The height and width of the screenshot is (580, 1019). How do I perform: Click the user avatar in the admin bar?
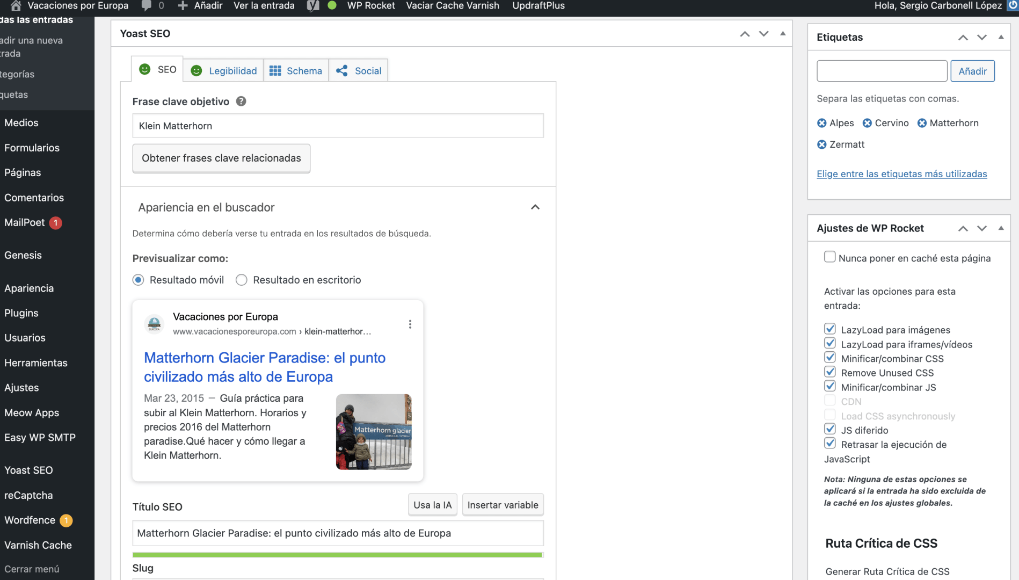1013,5
